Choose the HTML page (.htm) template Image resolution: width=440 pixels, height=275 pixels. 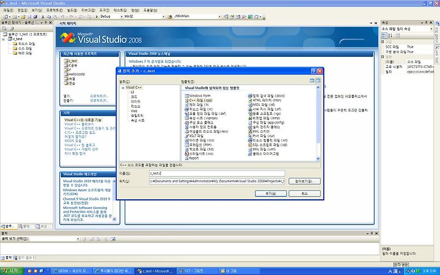pos(265,100)
